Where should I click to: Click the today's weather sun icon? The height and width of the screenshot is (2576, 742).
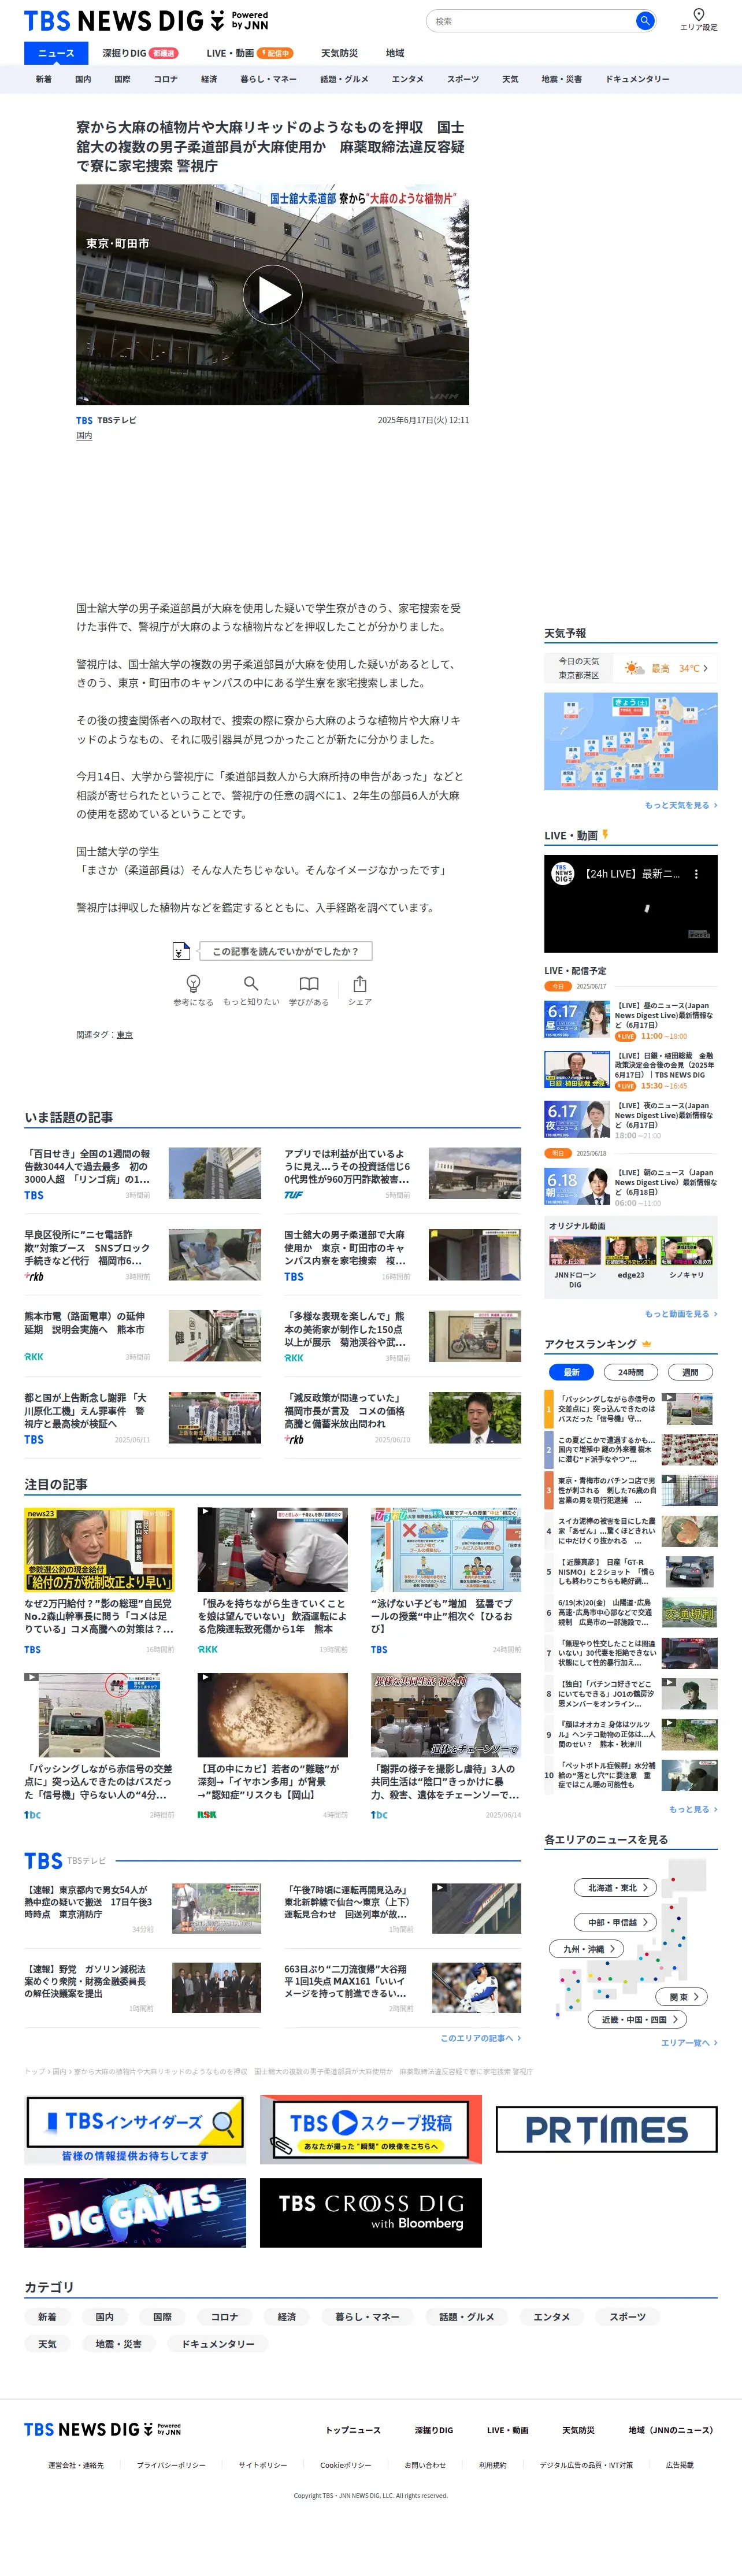tap(634, 668)
